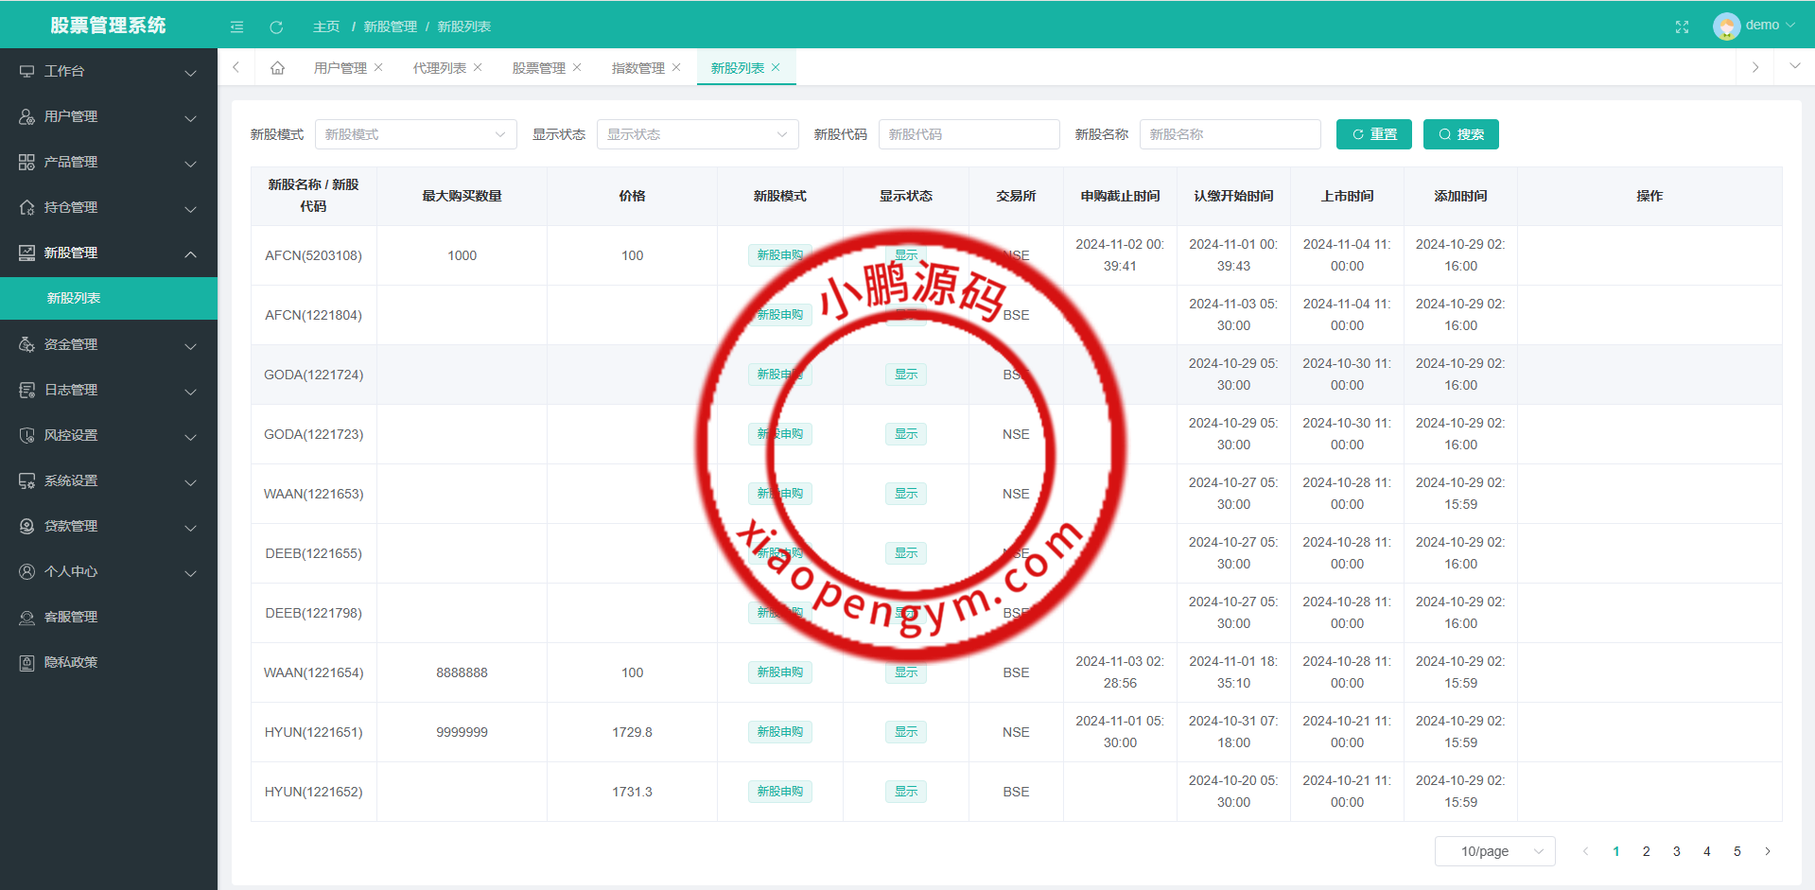The height and width of the screenshot is (890, 1815).
Task: Open the 10/page page size selector
Action: click(x=1494, y=851)
